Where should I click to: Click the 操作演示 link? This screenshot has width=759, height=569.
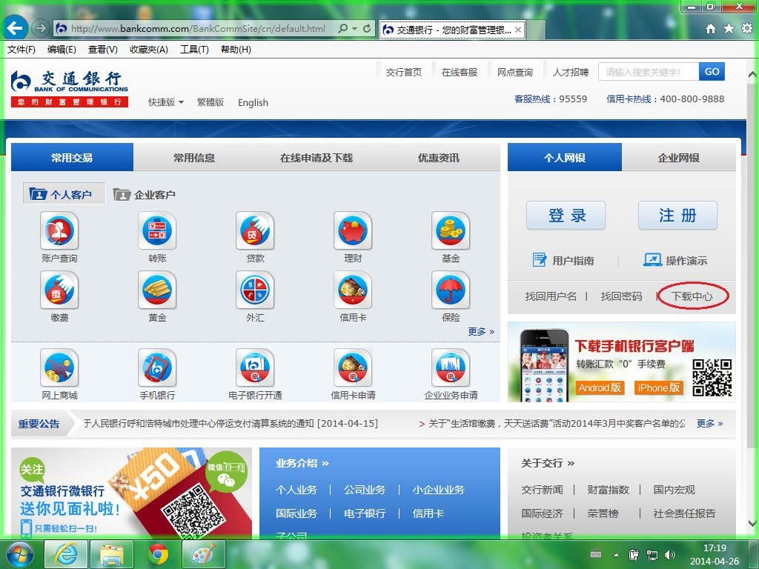point(675,260)
